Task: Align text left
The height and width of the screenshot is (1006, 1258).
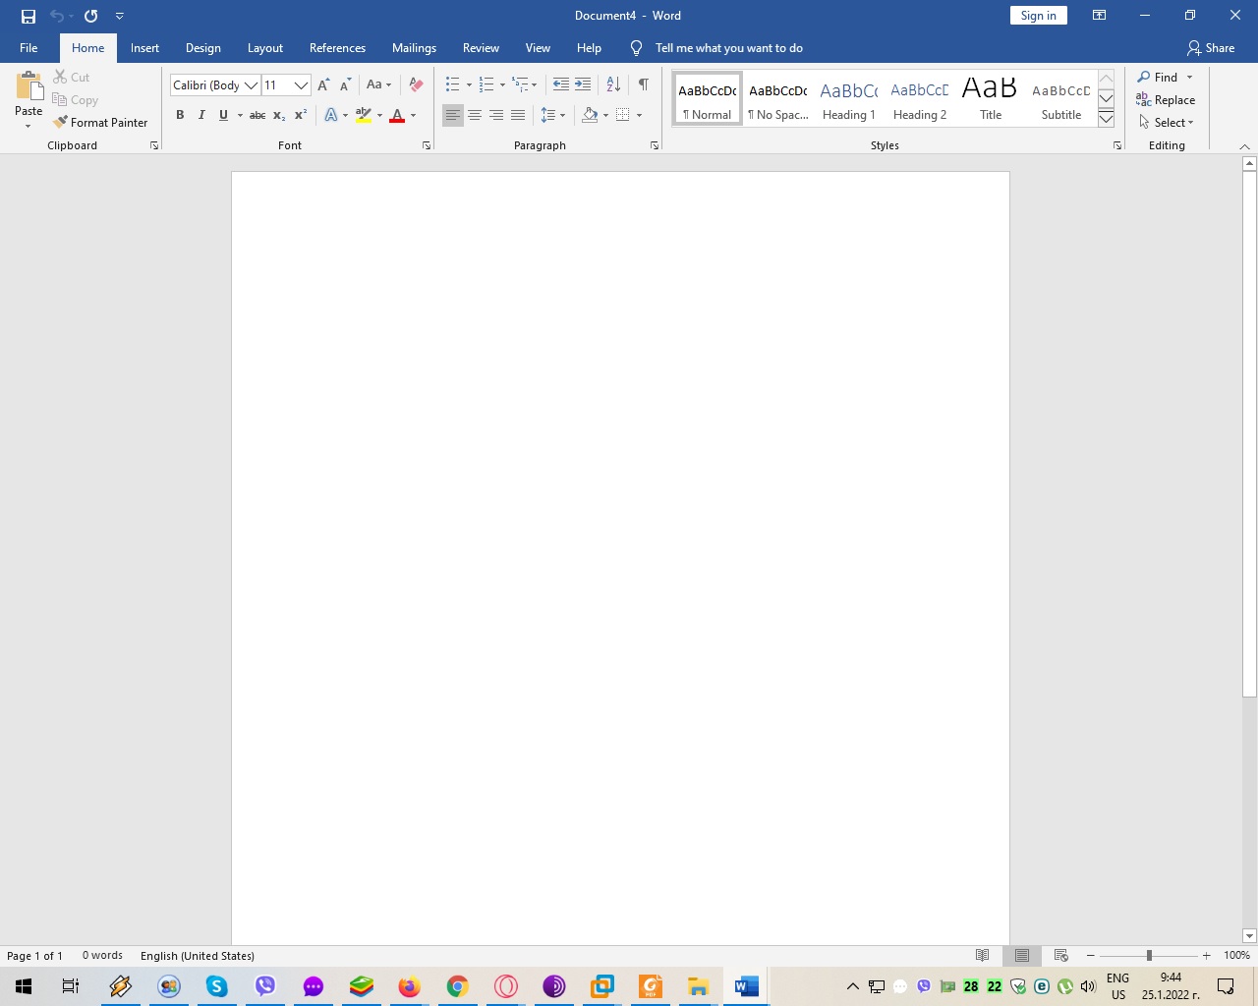Action: [453, 115]
